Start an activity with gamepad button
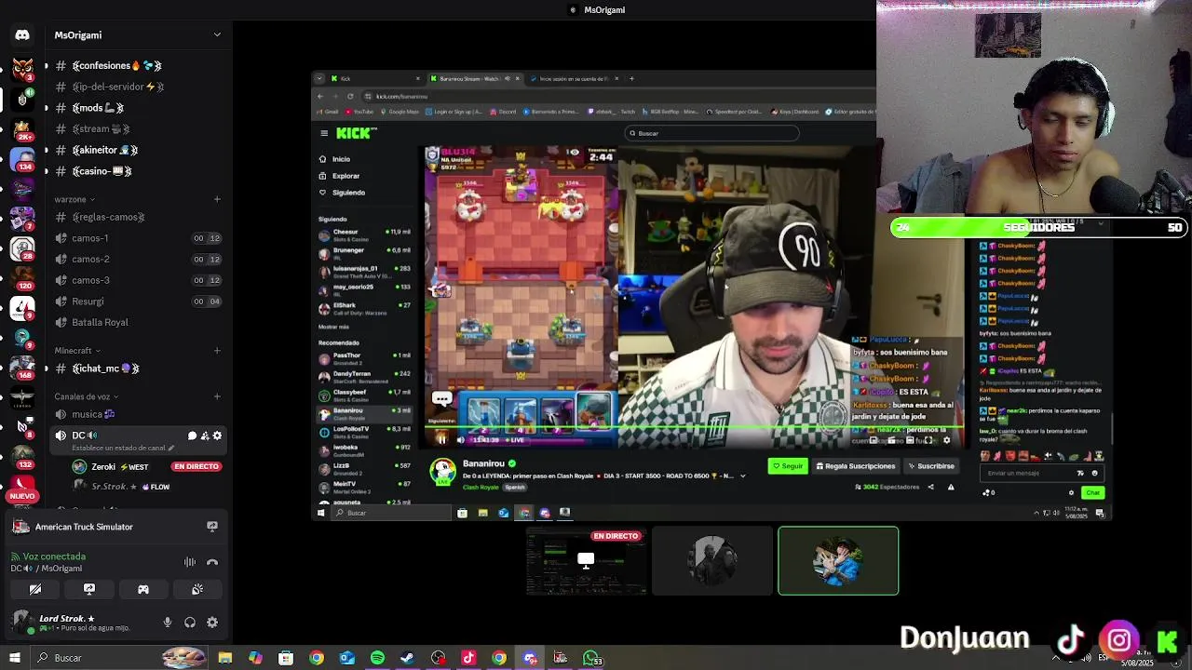The width and height of the screenshot is (1192, 670). 143,589
